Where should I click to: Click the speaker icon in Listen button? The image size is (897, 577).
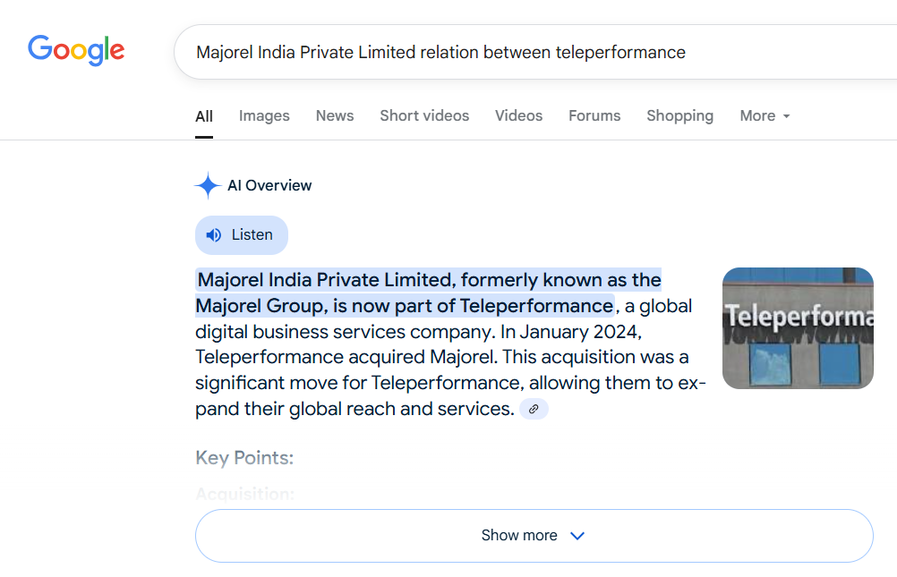click(x=214, y=235)
